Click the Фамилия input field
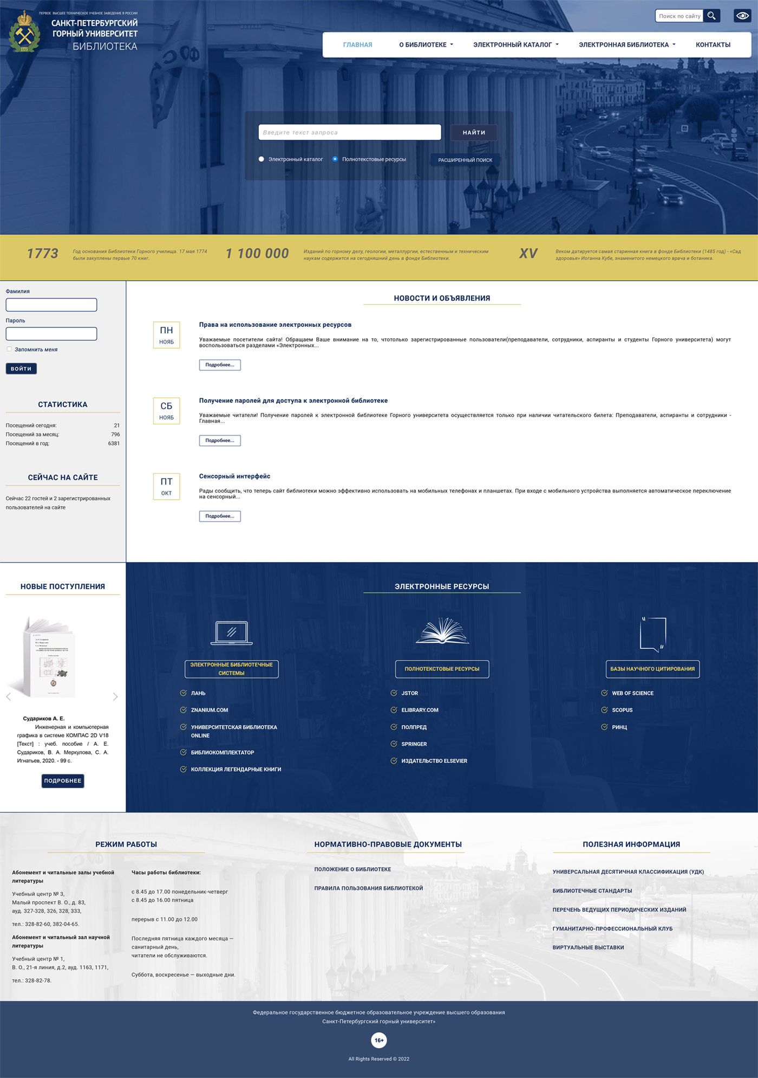The height and width of the screenshot is (1078, 758). tap(51, 305)
